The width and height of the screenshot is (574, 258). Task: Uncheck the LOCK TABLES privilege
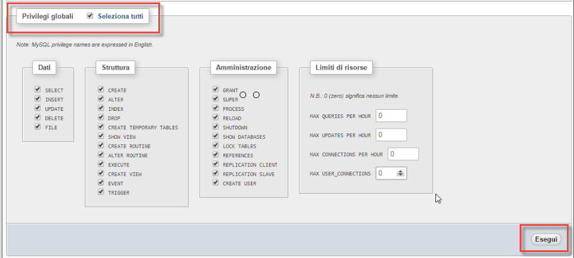(x=215, y=146)
